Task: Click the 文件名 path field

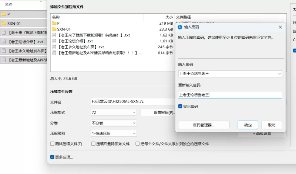Action: tap(133, 102)
